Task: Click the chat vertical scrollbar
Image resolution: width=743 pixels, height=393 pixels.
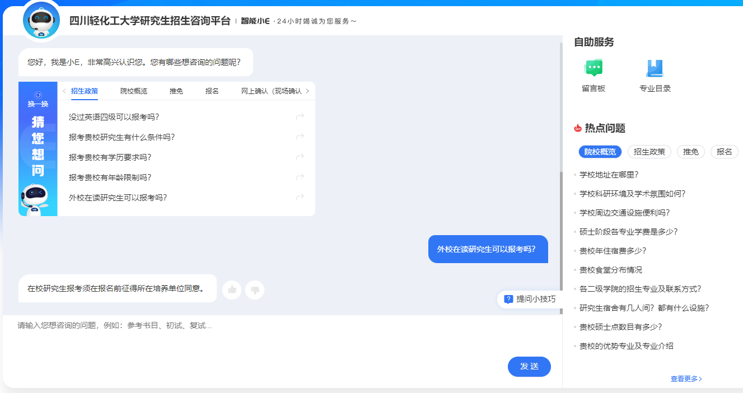Action: (x=562, y=230)
